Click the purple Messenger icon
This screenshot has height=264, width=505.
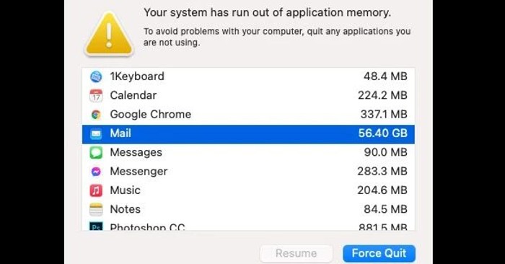click(96, 172)
